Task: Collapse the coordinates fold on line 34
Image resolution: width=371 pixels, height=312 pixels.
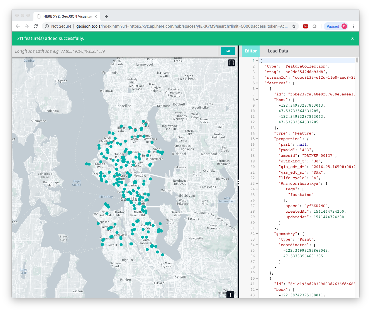Action: [257, 245]
